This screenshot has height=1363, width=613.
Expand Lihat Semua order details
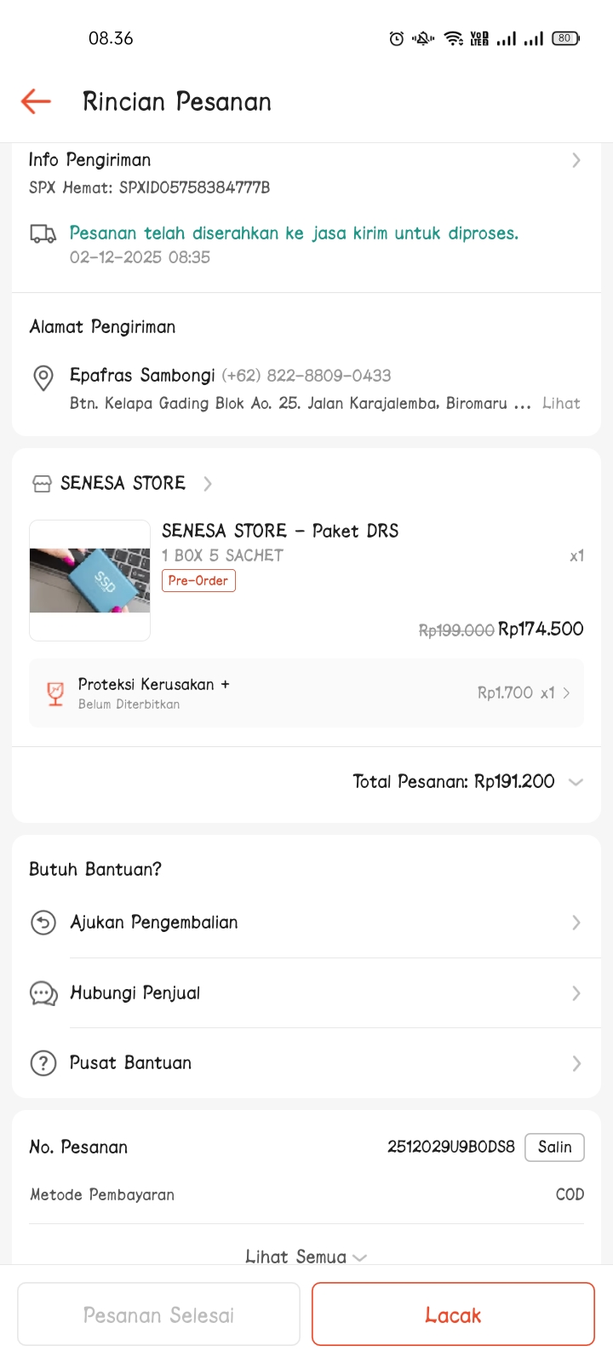tap(306, 1257)
